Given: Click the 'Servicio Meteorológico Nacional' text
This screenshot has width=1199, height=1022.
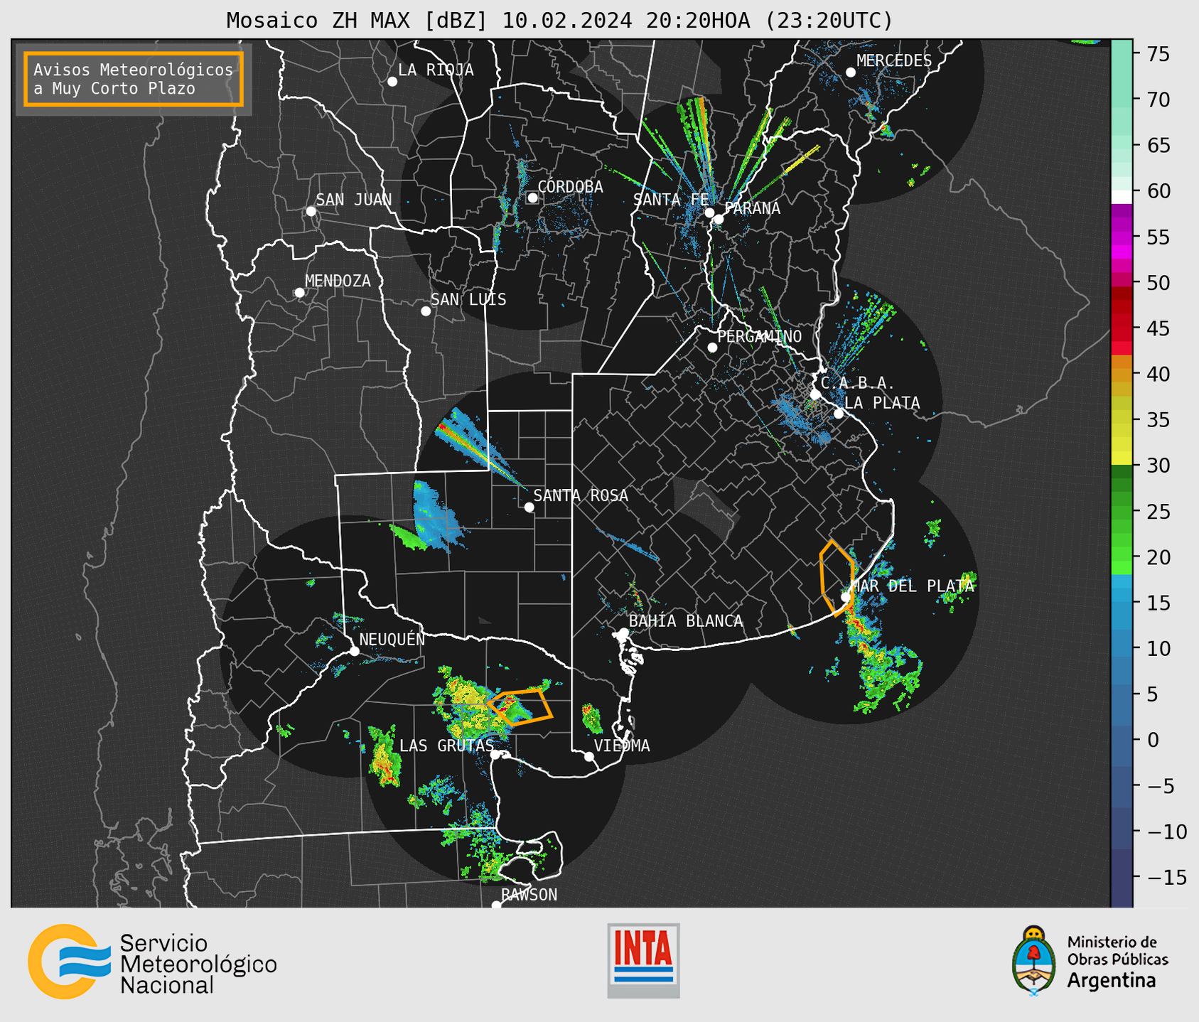Looking at the screenshot, I should click(x=198, y=964).
